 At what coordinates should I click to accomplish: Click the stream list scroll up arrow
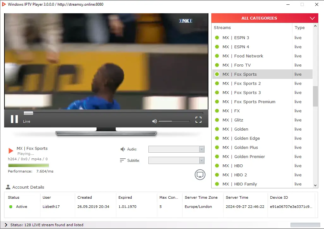coord(315,26)
